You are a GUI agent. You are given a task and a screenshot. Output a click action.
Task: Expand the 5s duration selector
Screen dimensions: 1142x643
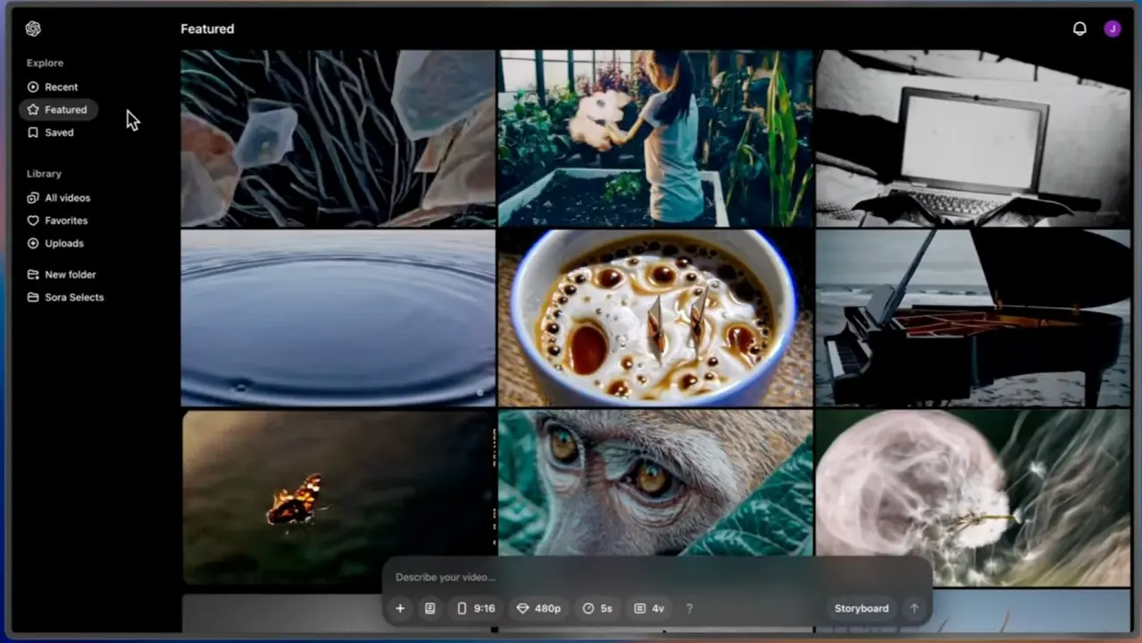click(x=597, y=608)
